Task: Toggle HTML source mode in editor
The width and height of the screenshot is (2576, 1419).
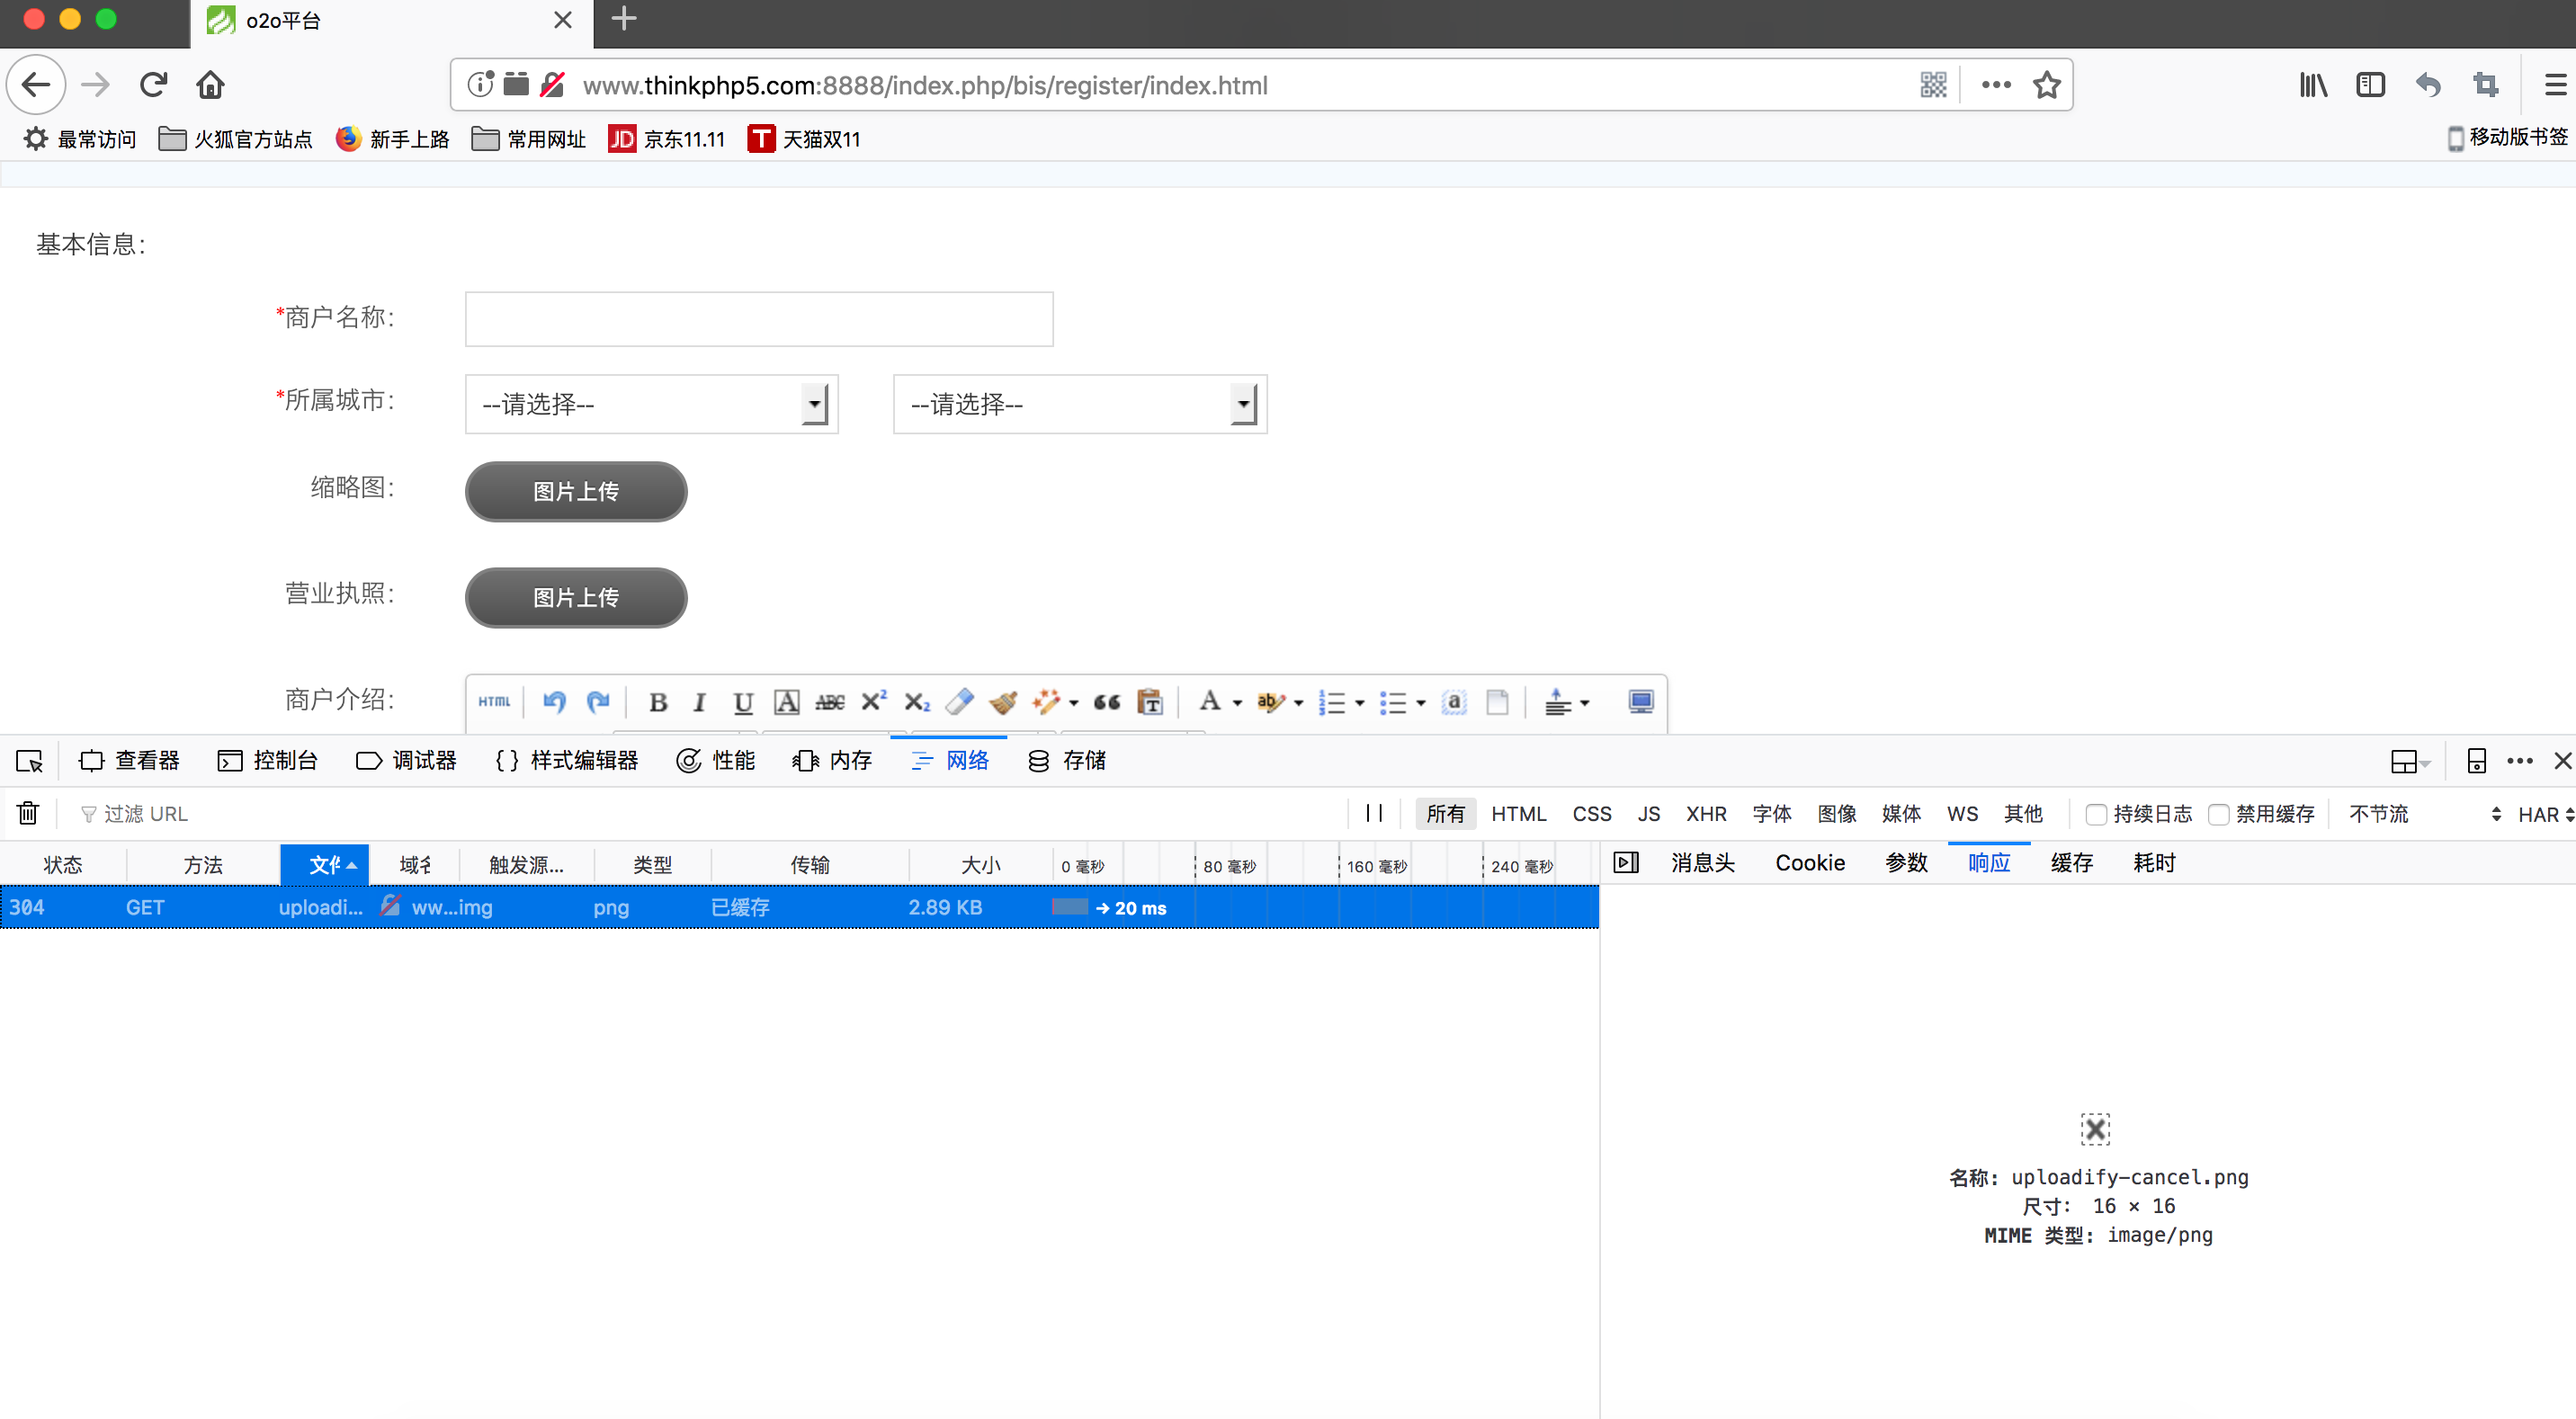Action: [494, 702]
